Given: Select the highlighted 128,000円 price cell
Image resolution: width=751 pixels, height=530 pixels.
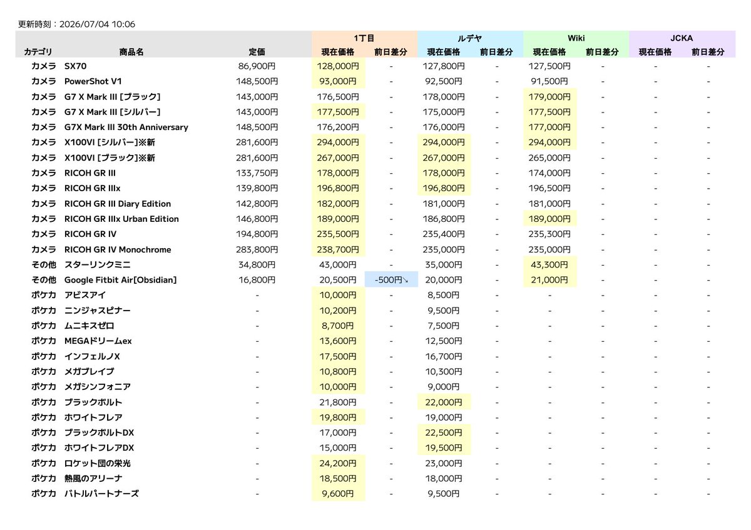Looking at the screenshot, I should [338, 66].
